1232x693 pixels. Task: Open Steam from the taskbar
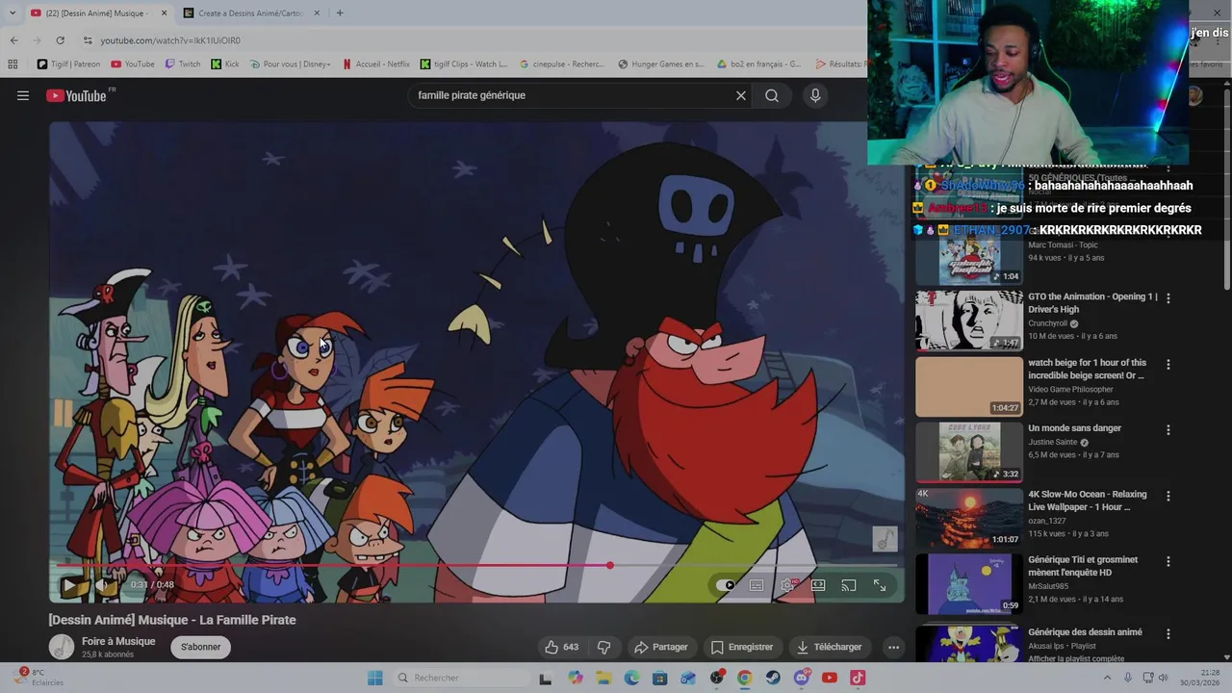(772, 678)
